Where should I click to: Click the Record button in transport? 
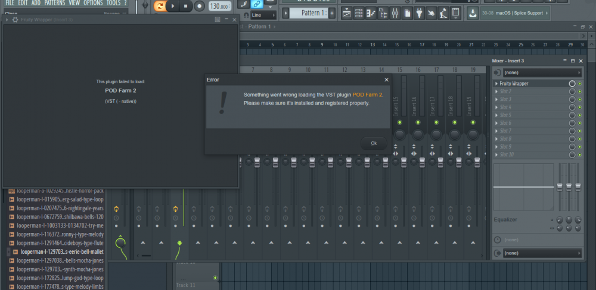pyautogui.click(x=199, y=6)
